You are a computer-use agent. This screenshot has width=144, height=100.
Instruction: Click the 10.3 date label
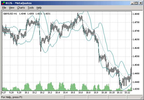pos(50,93)
